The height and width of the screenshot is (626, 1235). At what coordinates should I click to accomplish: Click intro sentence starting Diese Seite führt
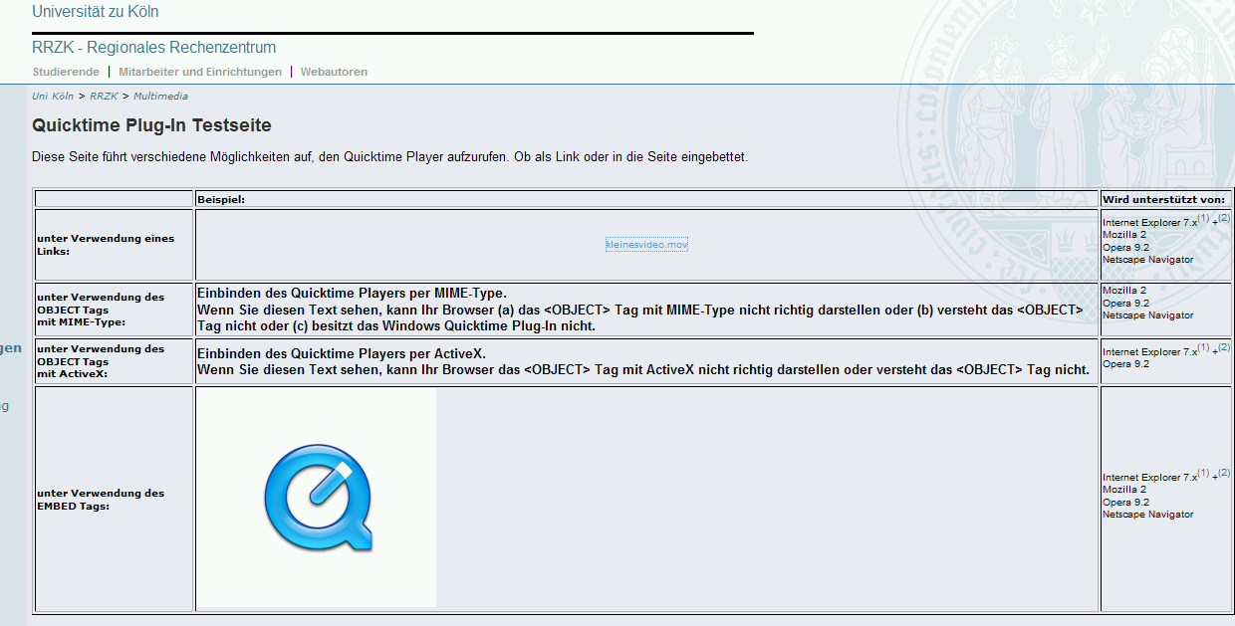[389, 157]
